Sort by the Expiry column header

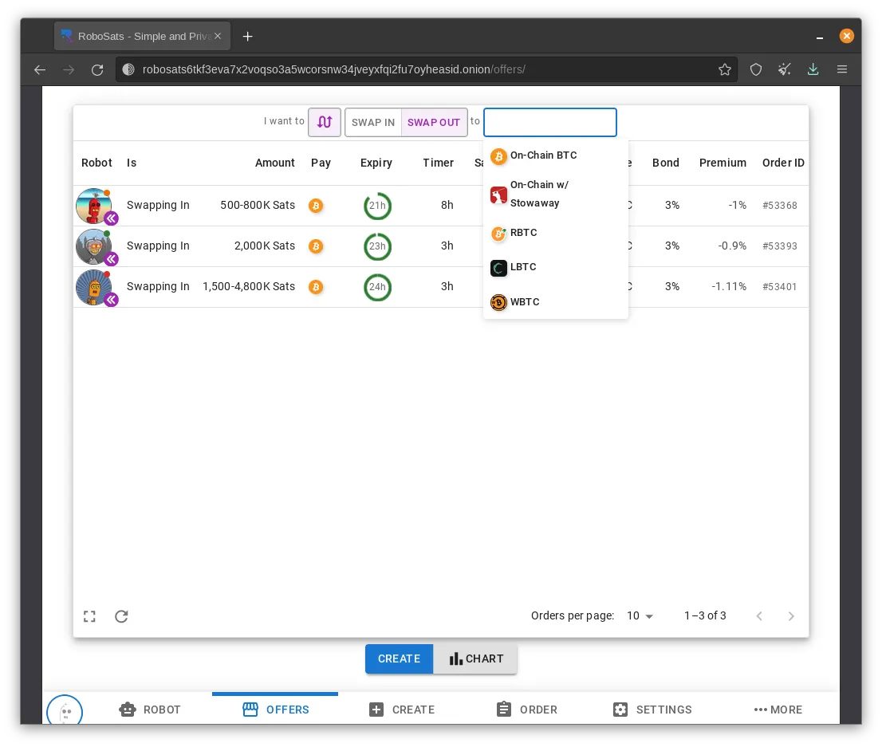(x=376, y=163)
